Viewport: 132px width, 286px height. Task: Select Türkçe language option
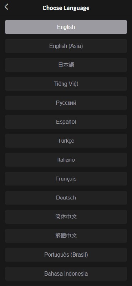[66, 141]
